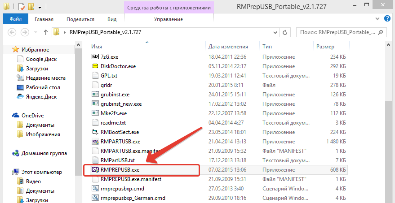
Task: Click the Средства работы с приложениями tab header
Action: [169, 8]
